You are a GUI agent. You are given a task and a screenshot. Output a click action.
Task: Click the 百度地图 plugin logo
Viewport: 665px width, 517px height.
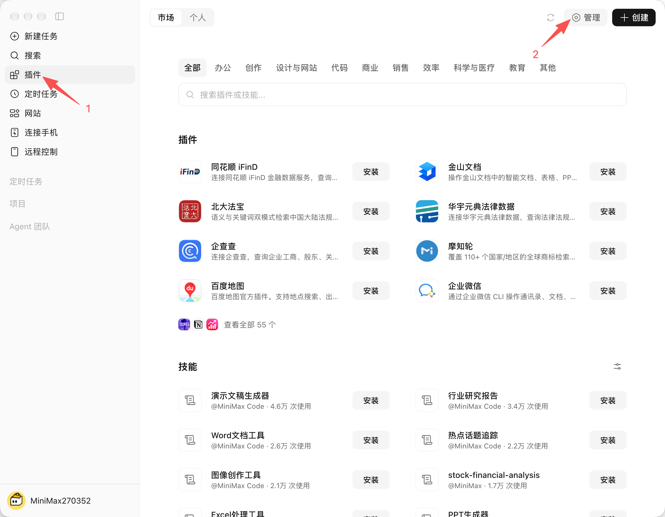(190, 291)
